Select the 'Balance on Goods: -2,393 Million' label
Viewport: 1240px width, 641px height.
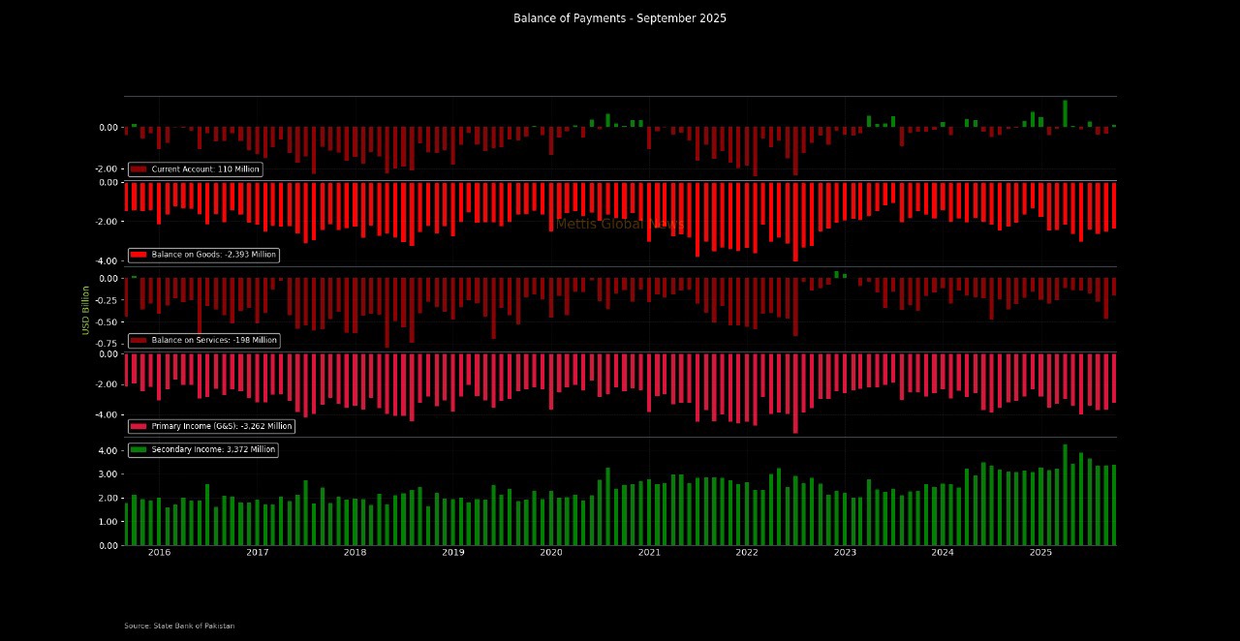click(214, 255)
